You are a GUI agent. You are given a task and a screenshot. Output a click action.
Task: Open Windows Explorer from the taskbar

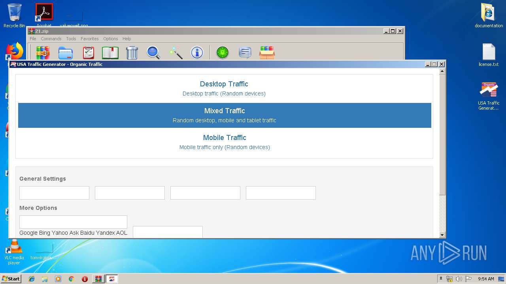(x=45, y=279)
